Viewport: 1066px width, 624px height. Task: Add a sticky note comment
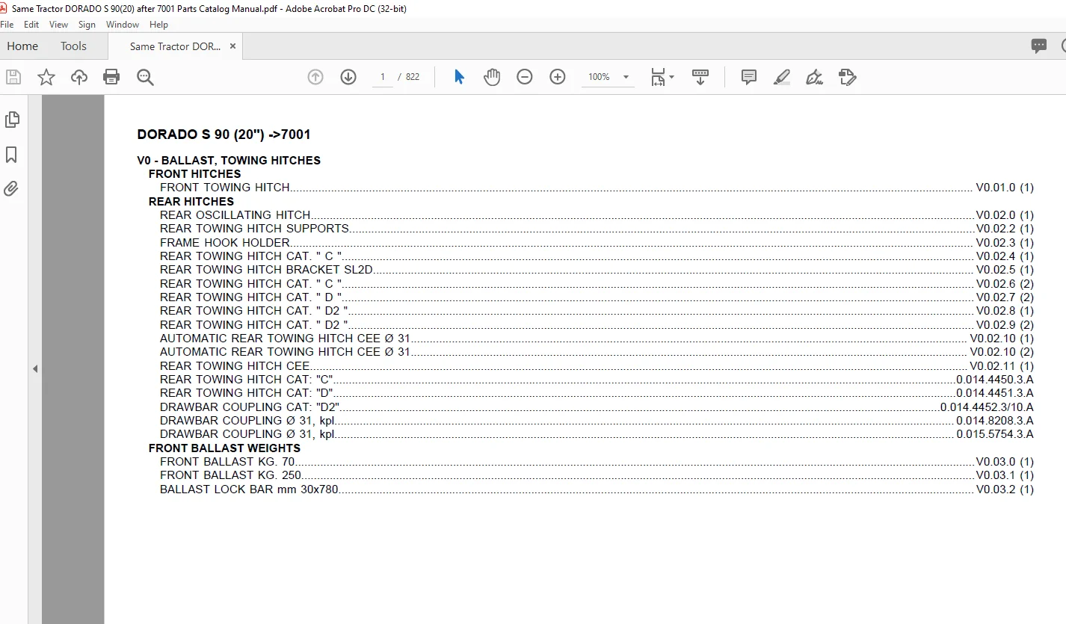[x=749, y=77]
